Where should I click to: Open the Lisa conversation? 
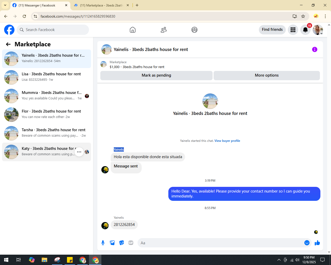47,77
